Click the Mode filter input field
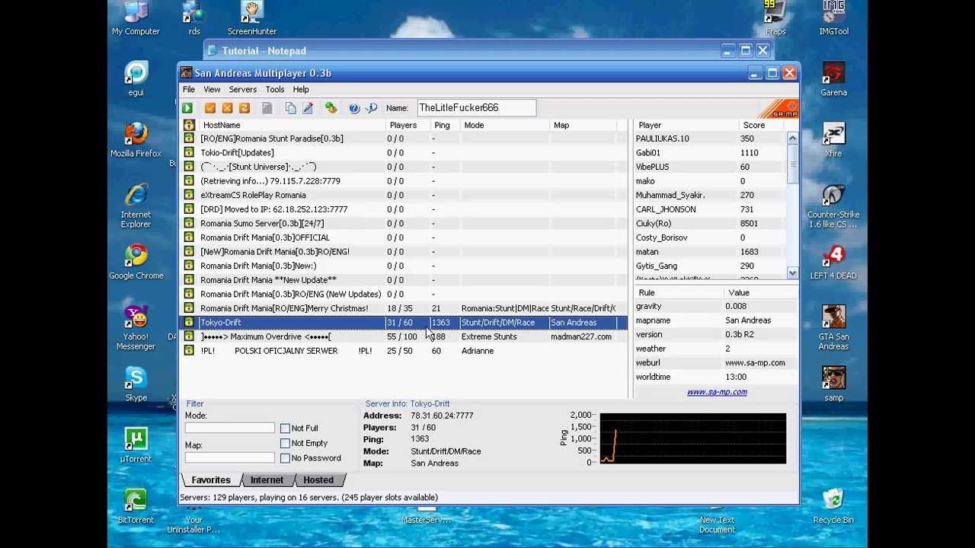The width and height of the screenshot is (975, 548). 229,429
